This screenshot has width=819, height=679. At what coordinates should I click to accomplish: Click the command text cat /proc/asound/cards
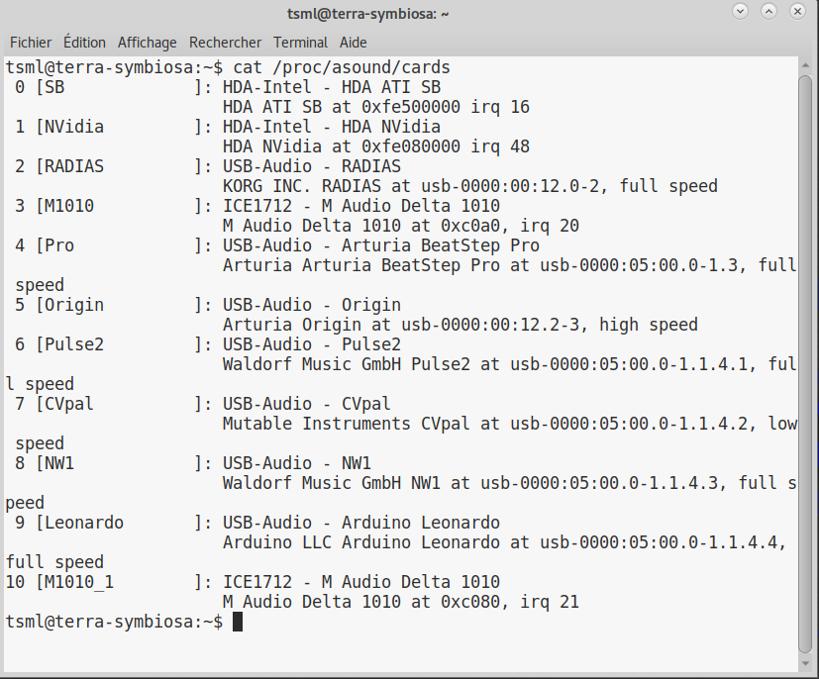tap(342, 67)
